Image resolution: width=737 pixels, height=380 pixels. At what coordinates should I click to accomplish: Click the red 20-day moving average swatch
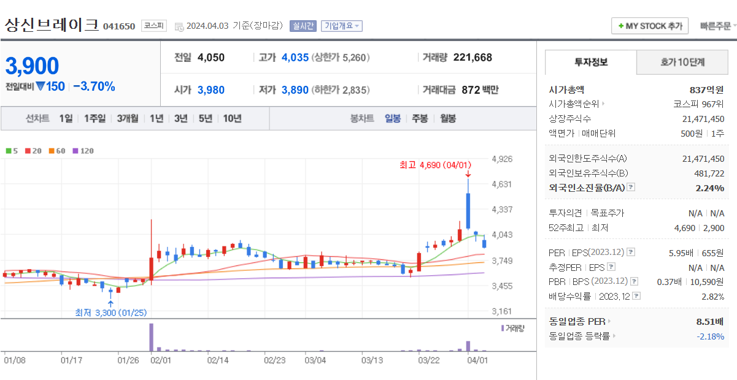click(x=27, y=150)
